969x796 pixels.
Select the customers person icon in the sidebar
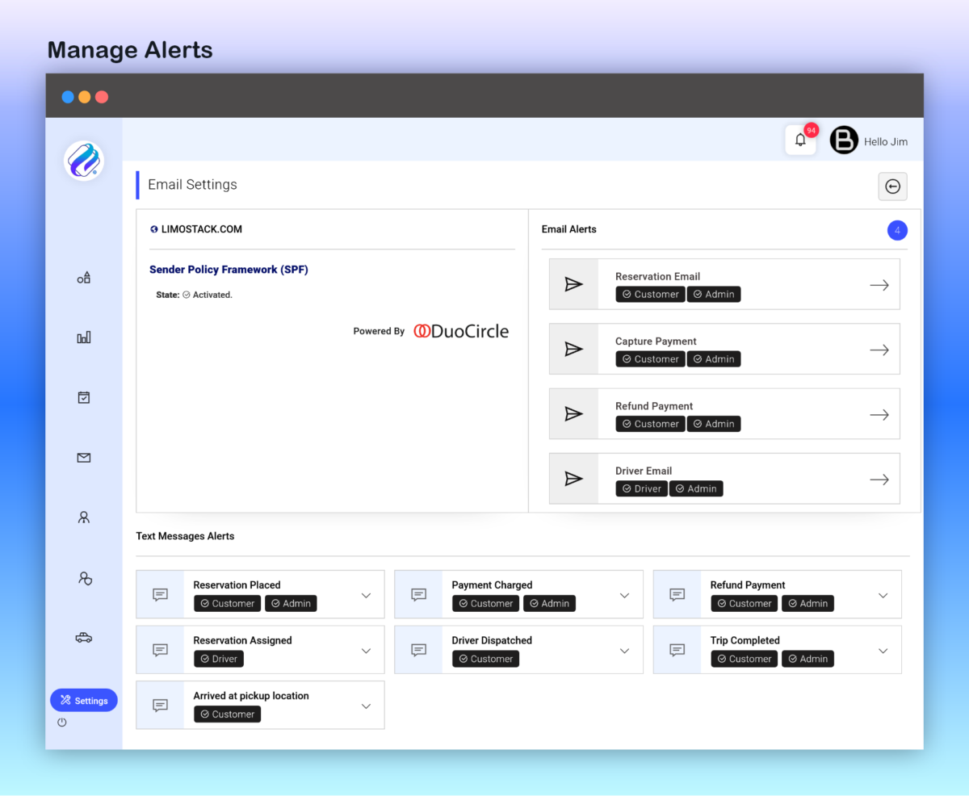pyautogui.click(x=83, y=517)
